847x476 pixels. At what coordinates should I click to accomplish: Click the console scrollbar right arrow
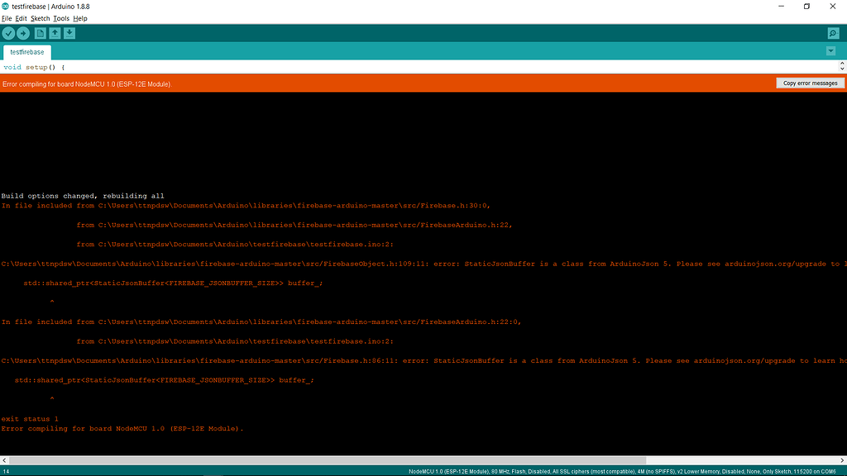tap(841, 459)
